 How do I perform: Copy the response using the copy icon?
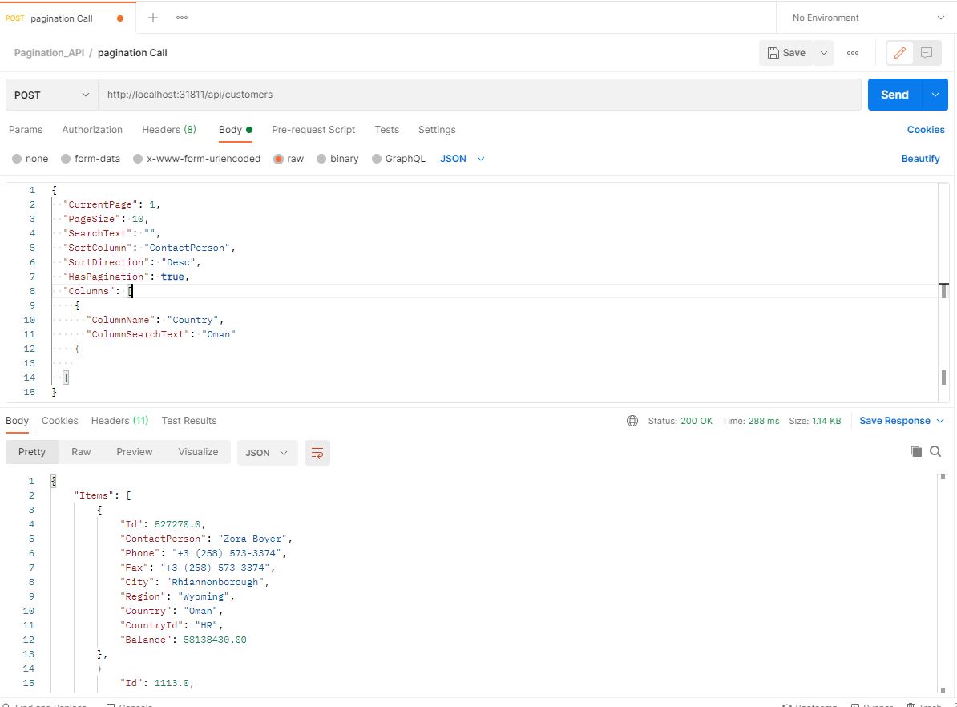[x=915, y=451]
